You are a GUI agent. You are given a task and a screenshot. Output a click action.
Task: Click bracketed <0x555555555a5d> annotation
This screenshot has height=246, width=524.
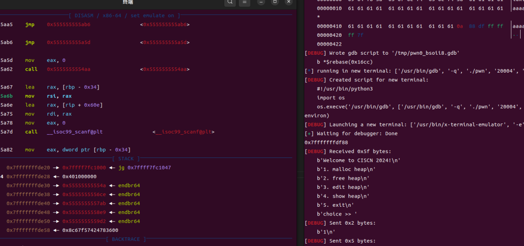[x=165, y=42]
